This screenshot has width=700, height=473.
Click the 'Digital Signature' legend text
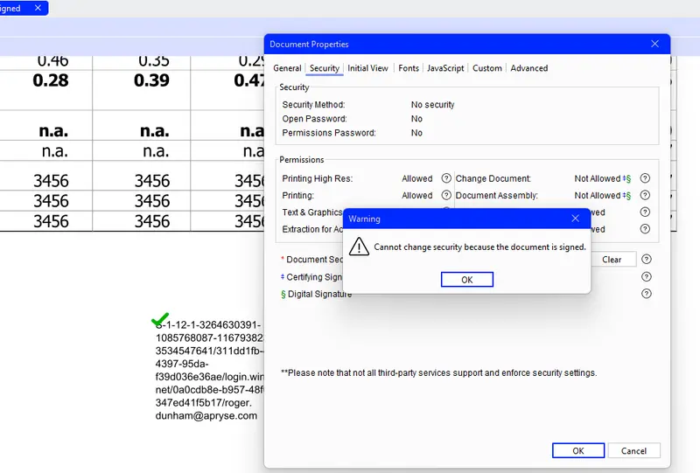[x=319, y=294]
